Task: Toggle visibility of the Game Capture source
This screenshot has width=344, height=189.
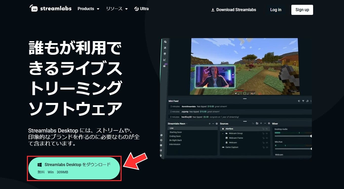Action: [267, 147]
